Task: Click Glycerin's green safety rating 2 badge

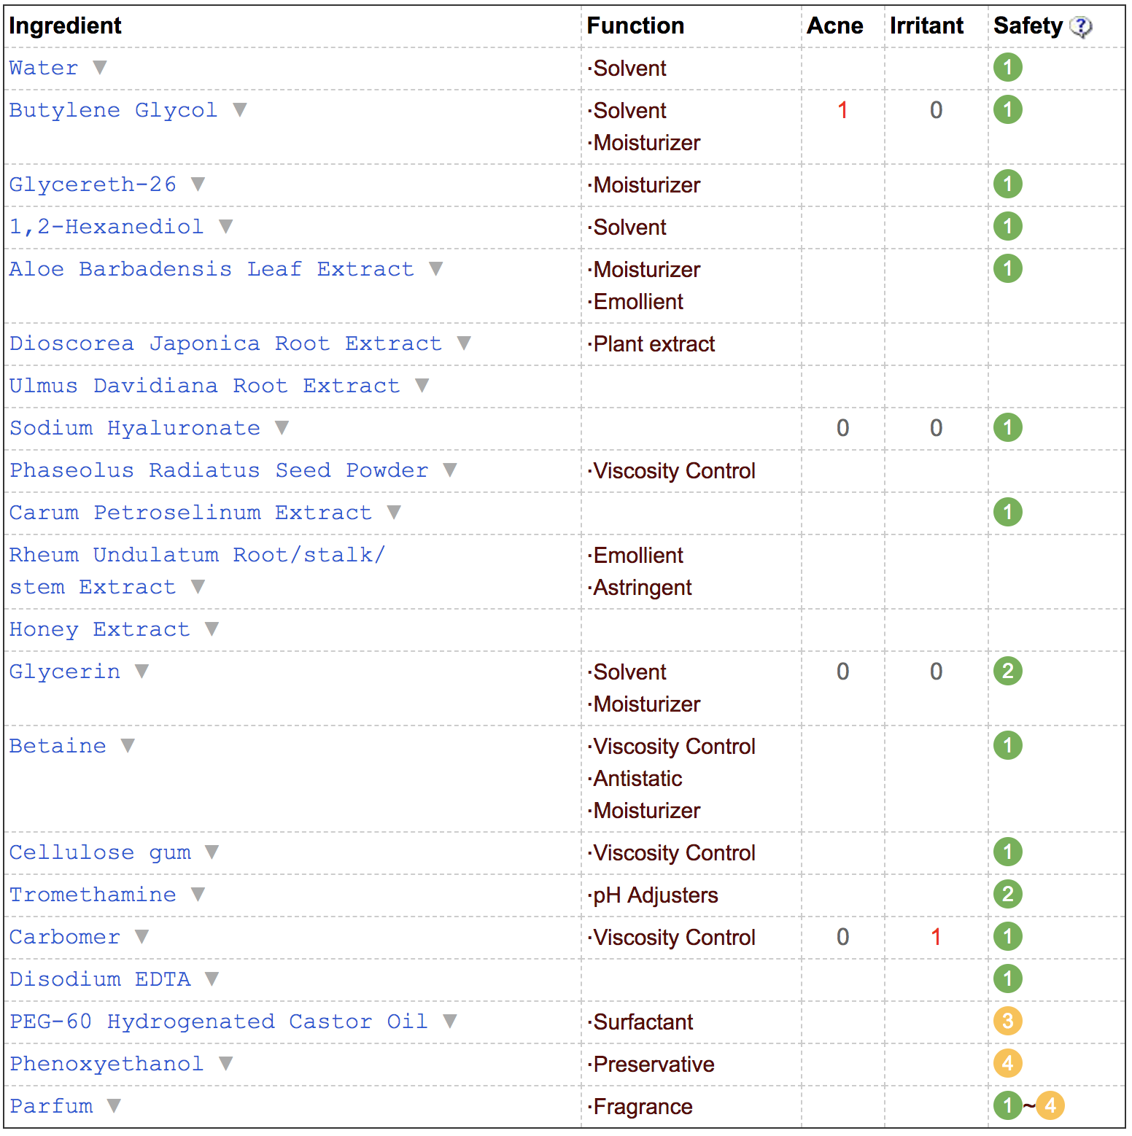Action: [x=1007, y=672]
